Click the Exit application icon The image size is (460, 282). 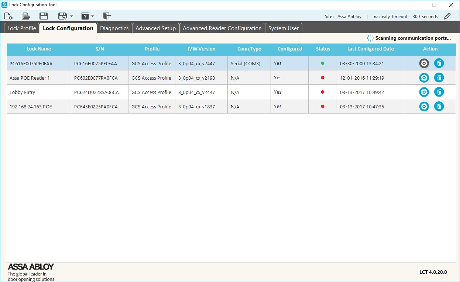coord(107,16)
